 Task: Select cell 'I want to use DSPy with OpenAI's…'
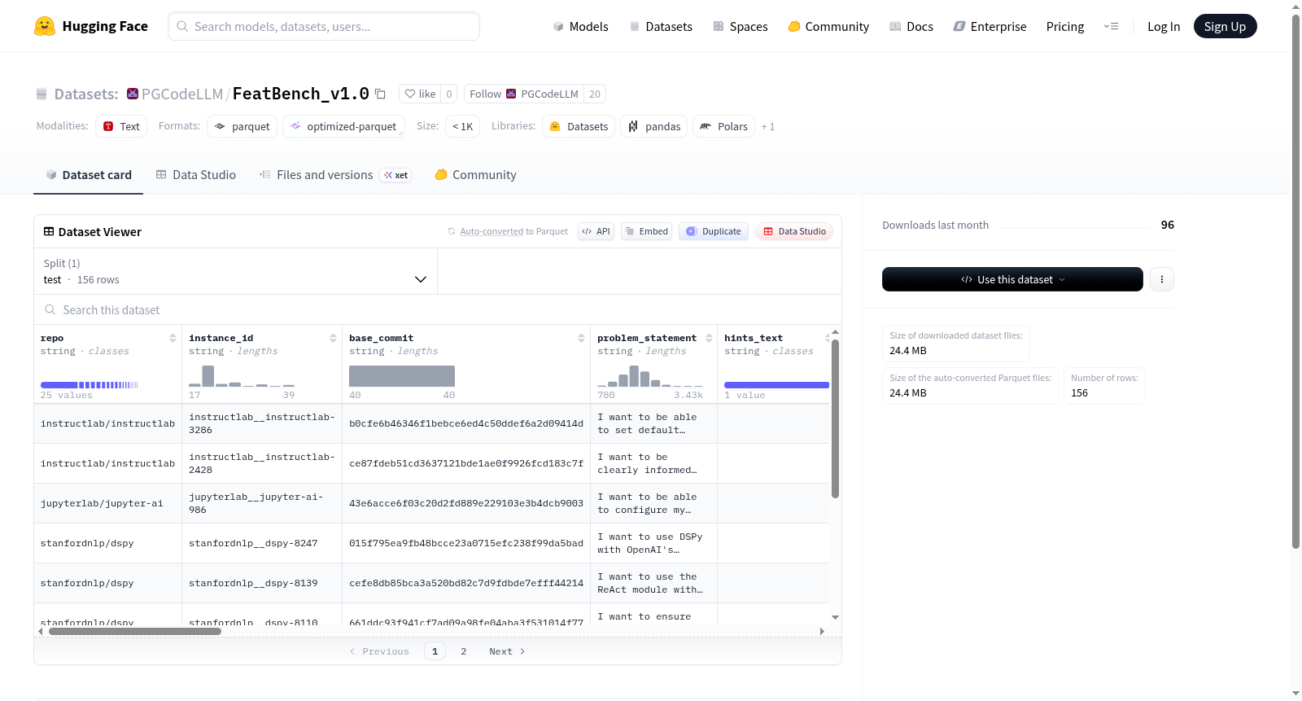[x=653, y=543]
